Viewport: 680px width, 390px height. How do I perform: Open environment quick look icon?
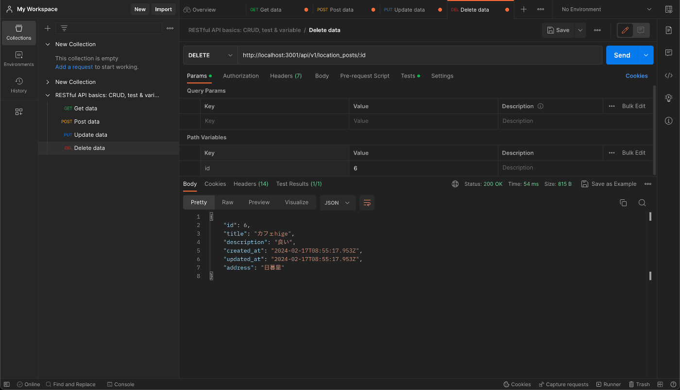point(669,9)
